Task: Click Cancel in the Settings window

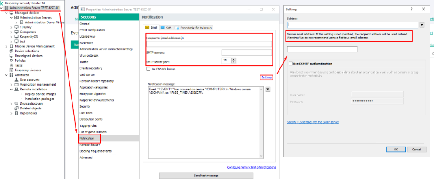Action: pyautogui.click(x=416, y=149)
